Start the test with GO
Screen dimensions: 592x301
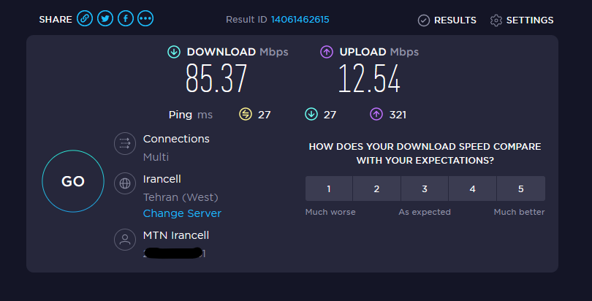(73, 181)
